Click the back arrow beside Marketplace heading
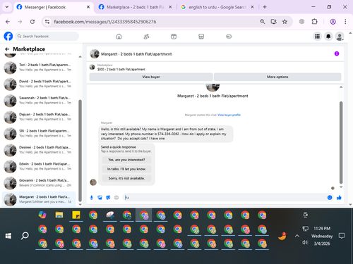The width and height of the screenshot is (353, 264). (x=7, y=49)
